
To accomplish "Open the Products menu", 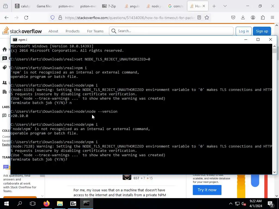I will pos(72,31).
